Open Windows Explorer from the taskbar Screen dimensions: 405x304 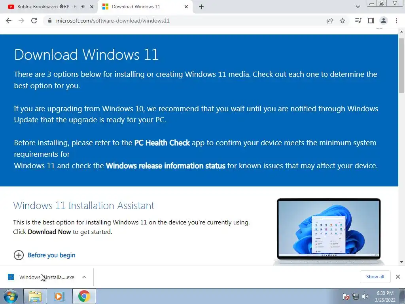point(35,296)
